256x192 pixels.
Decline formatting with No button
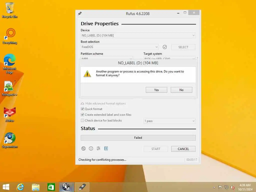click(181, 90)
